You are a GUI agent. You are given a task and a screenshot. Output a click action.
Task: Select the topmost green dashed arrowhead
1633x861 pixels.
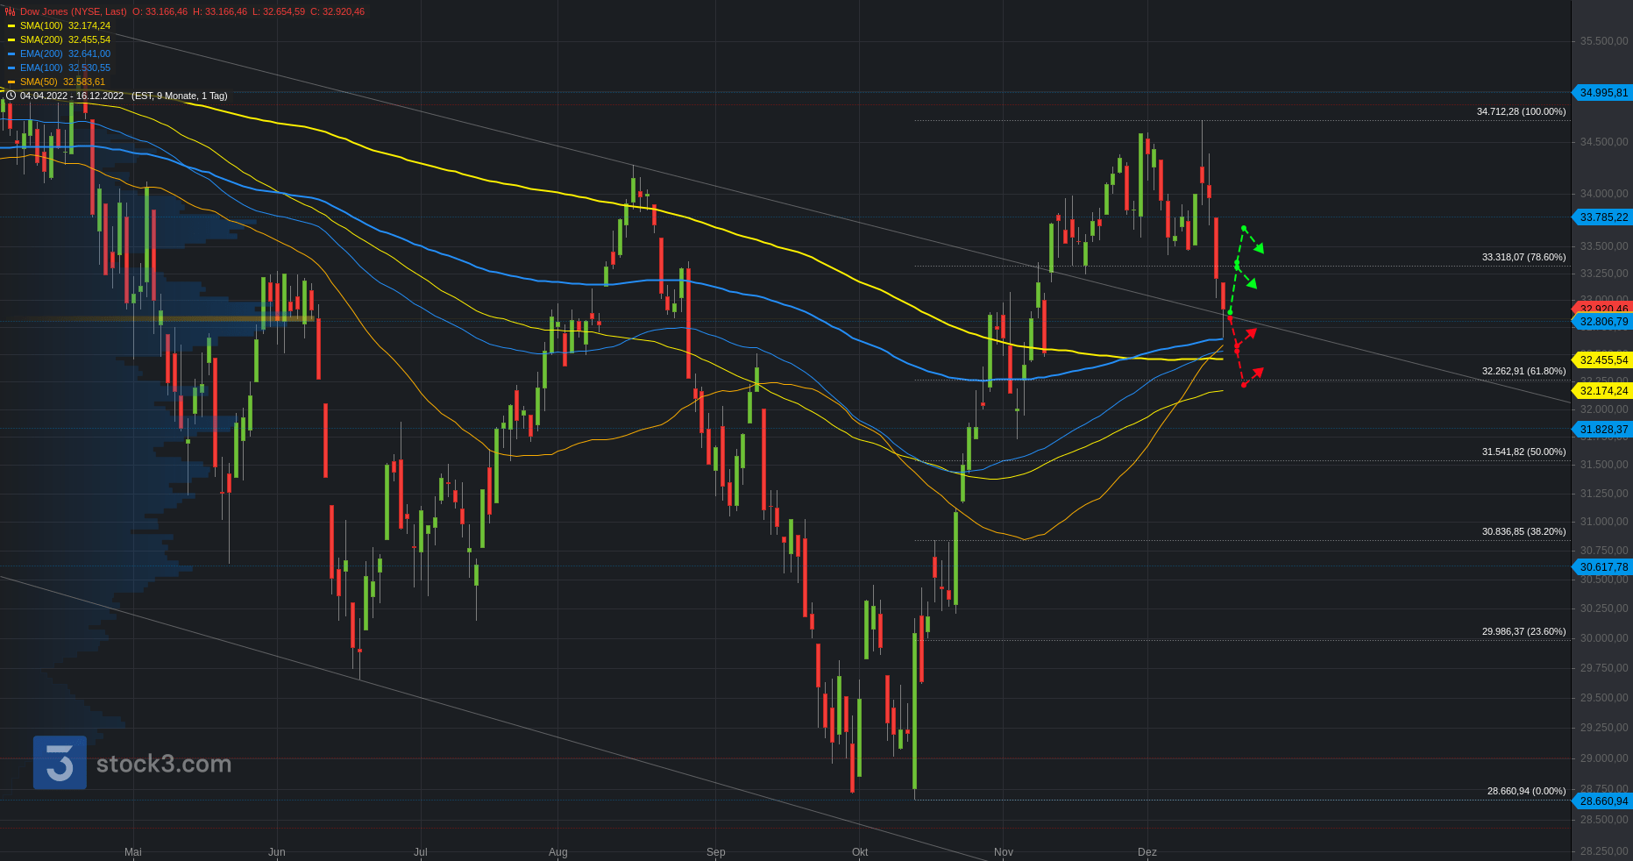(x=1259, y=249)
